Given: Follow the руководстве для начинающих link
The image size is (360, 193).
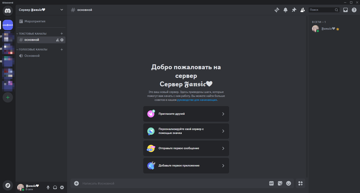Looking at the screenshot, I should [x=197, y=100].
